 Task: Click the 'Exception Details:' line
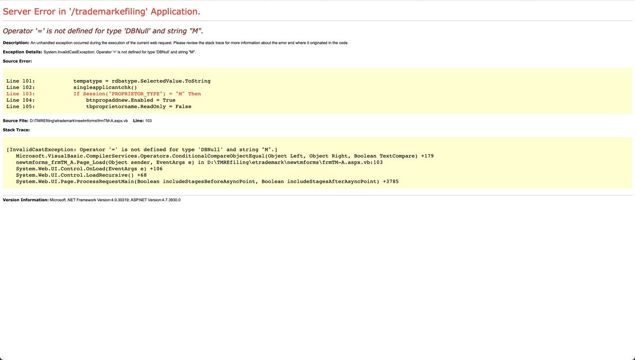pos(99,52)
